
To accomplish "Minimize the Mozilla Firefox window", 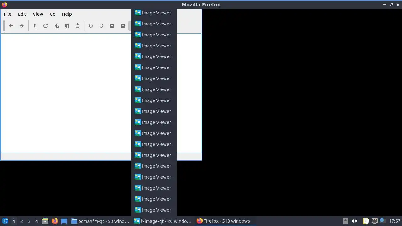I will click(385, 5).
